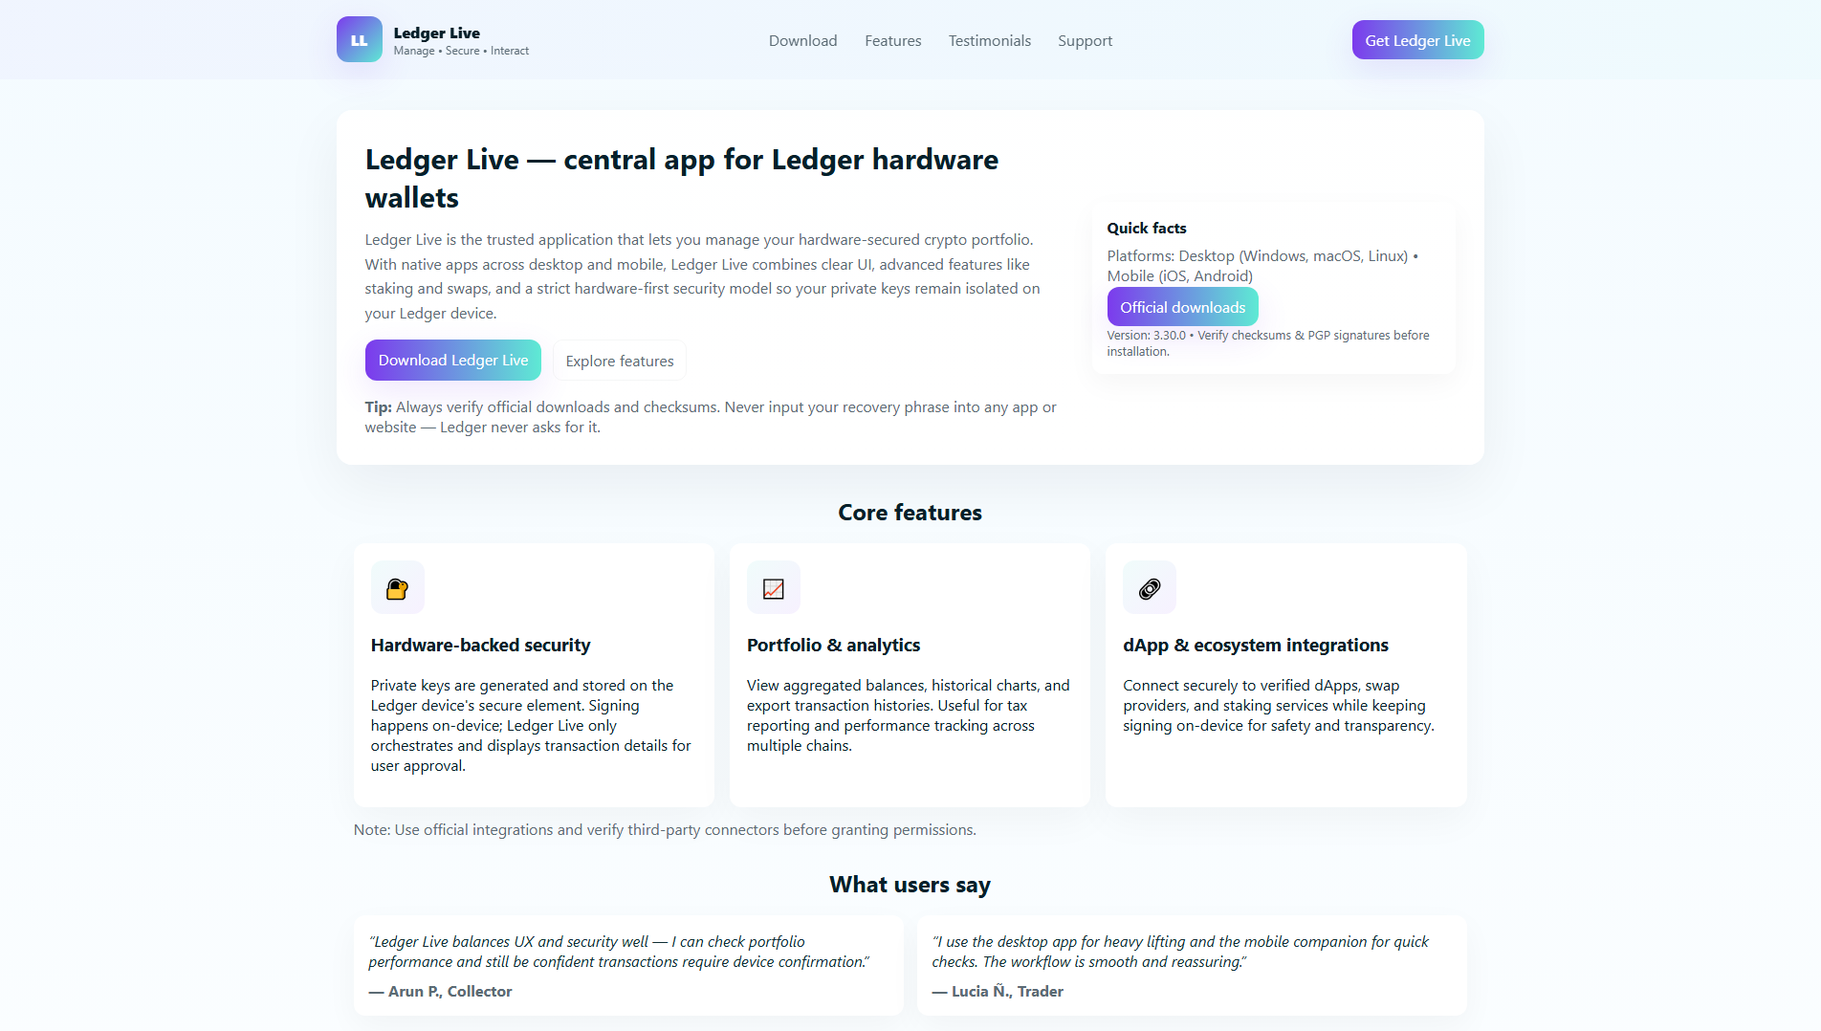The height and width of the screenshot is (1031, 1821).
Task: Click the LL logo icon
Action: [359, 39]
